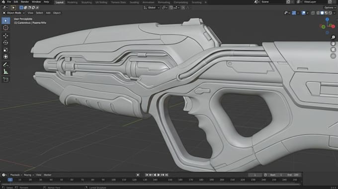The image size is (338, 189).
Task: Click the red X axis of navigation gizmo
Action: click(333, 26)
